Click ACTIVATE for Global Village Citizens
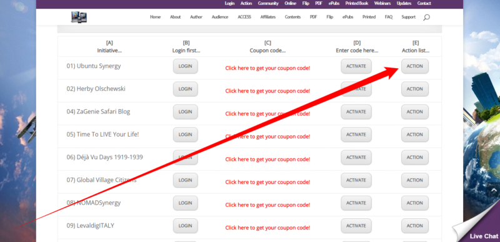The image size is (500, 242). coord(356,180)
